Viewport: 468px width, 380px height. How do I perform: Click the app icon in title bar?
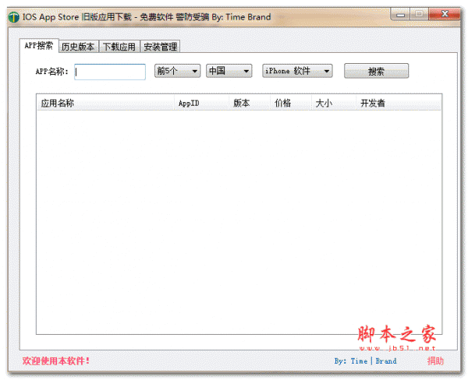[14, 17]
